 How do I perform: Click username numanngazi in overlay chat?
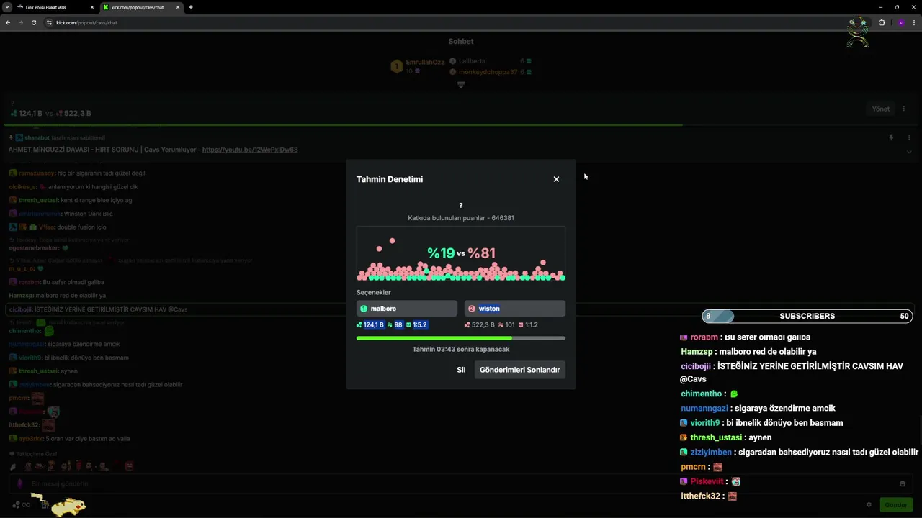tap(704, 408)
